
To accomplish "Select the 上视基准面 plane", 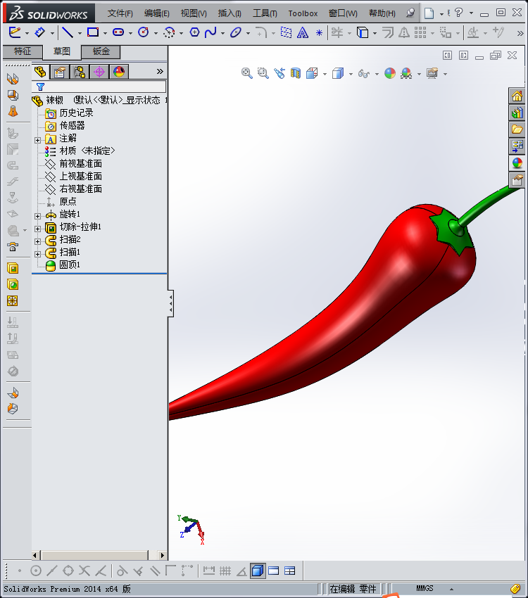I will tap(73, 176).
